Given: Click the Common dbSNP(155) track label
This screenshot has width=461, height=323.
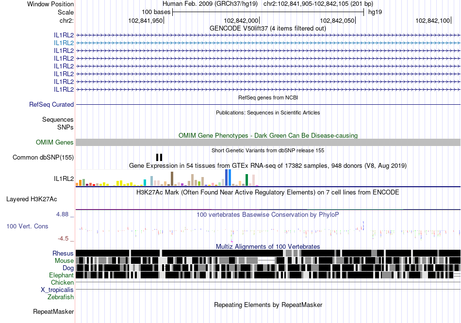Looking at the screenshot, I should [x=43, y=158].
